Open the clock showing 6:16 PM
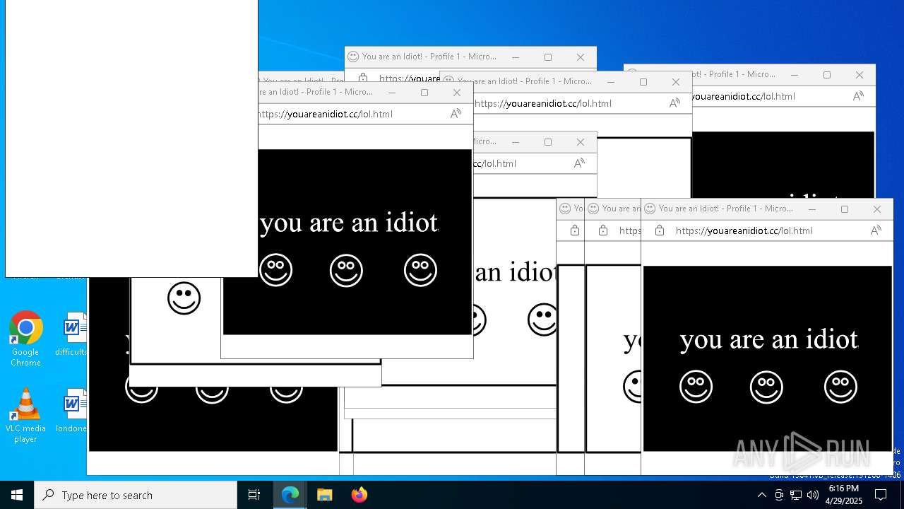904x509 pixels. pyautogui.click(x=844, y=495)
